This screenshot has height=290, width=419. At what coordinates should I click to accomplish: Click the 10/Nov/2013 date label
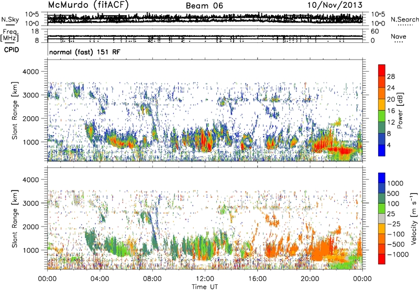335,5
